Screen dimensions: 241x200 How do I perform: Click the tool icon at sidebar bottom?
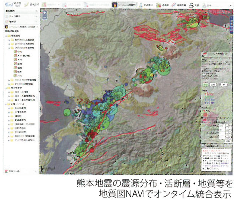click(x=6, y=171)
